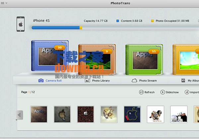Click the 9 count badge on Photo Library album
This screenshot has width=199, height=139.
coord(107,51)
